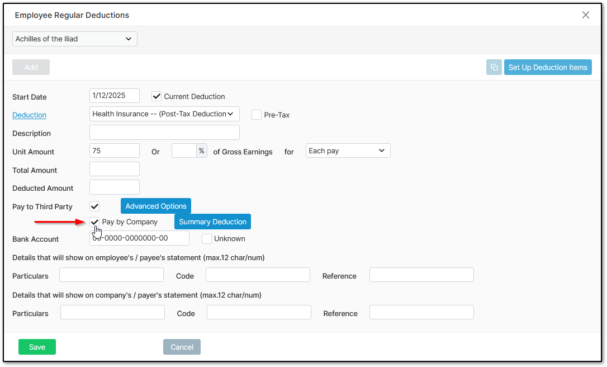Focus the Description input field
Image resolution: width=607 pixels, height=367 pixels.
tap(164, 133)
